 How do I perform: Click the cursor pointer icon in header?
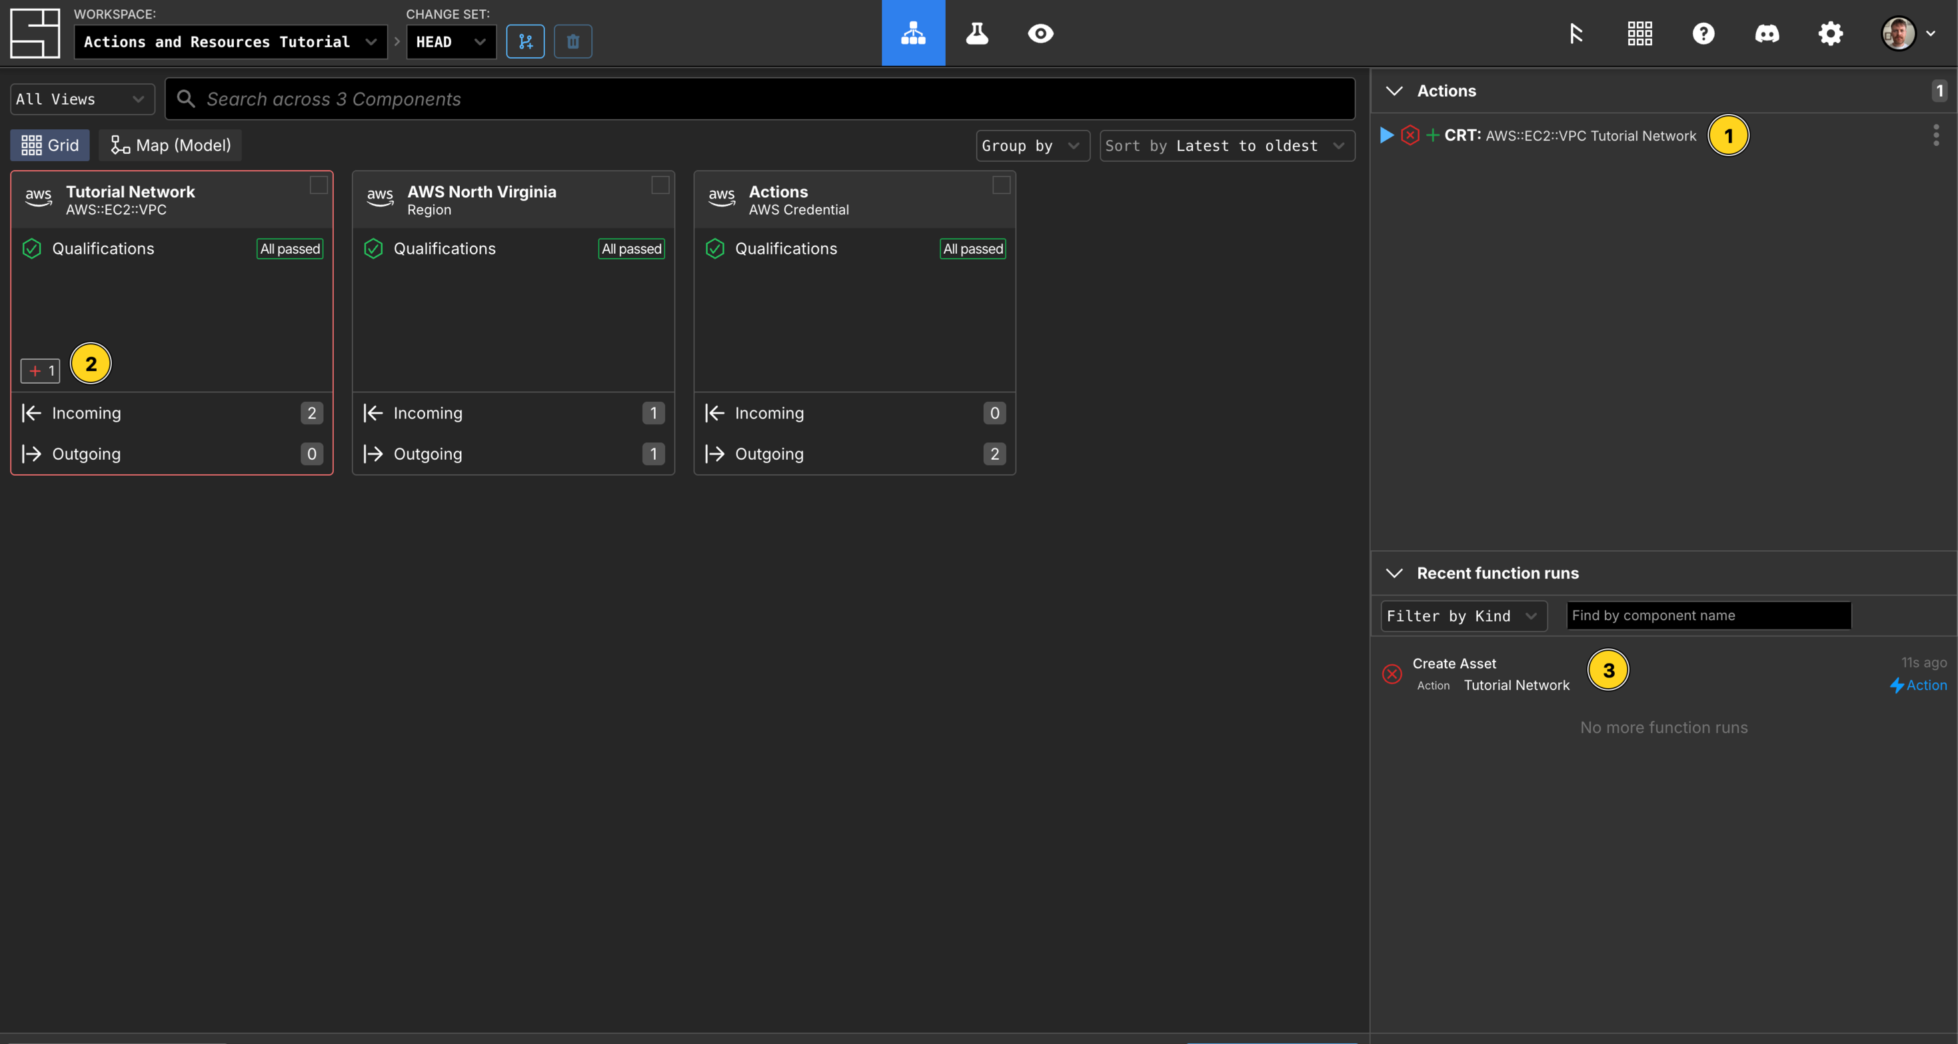[1575, 33]
